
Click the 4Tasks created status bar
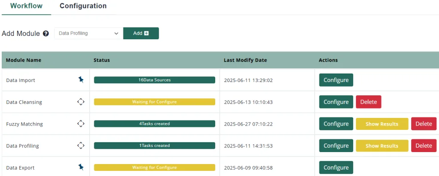pos(154,124)
